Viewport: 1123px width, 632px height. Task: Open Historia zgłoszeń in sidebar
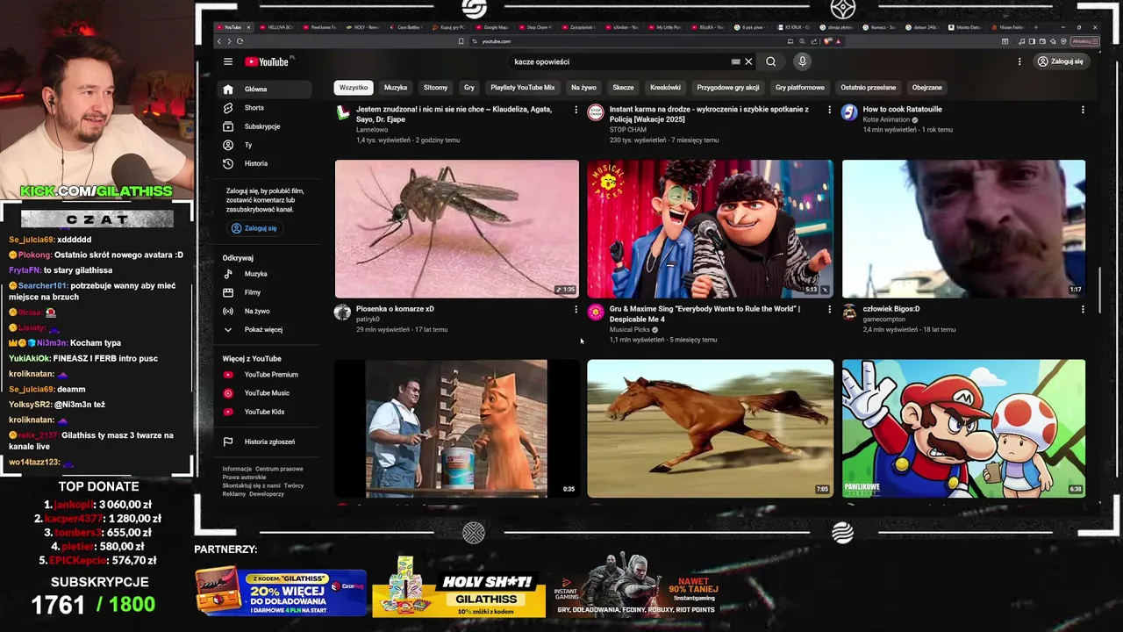[x=264, y=442]
